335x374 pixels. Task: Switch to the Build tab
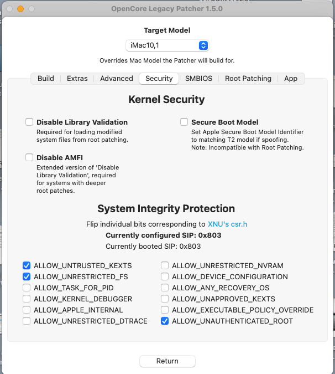coord(46,79)
